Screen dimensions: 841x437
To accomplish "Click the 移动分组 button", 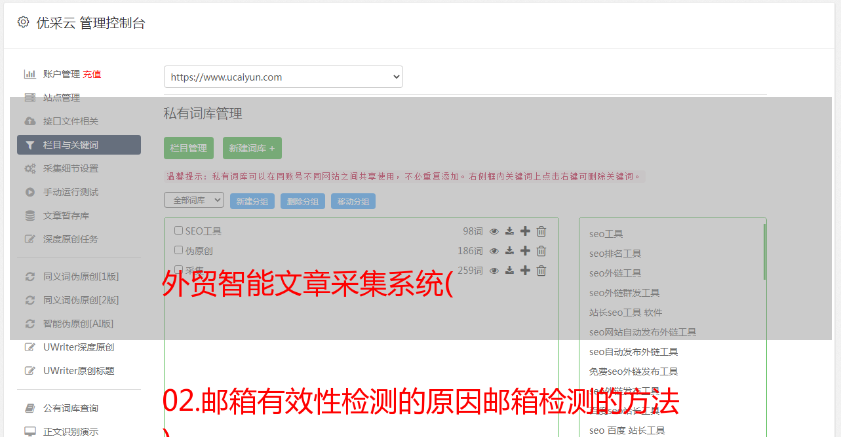I will [353, 201].
